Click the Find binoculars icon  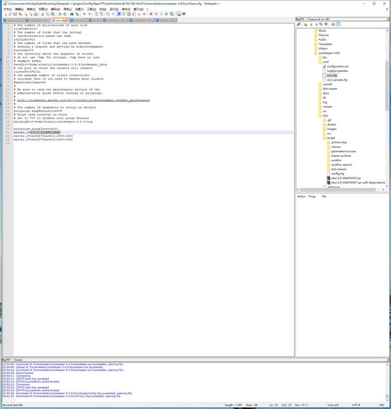72,14
